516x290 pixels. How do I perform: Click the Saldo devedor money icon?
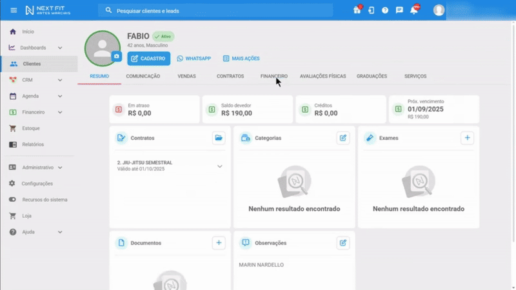click(212, 110)
